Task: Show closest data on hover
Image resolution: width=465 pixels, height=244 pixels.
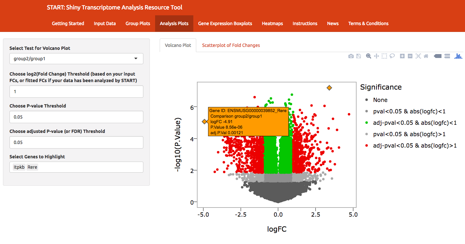Action: (438, 56)
